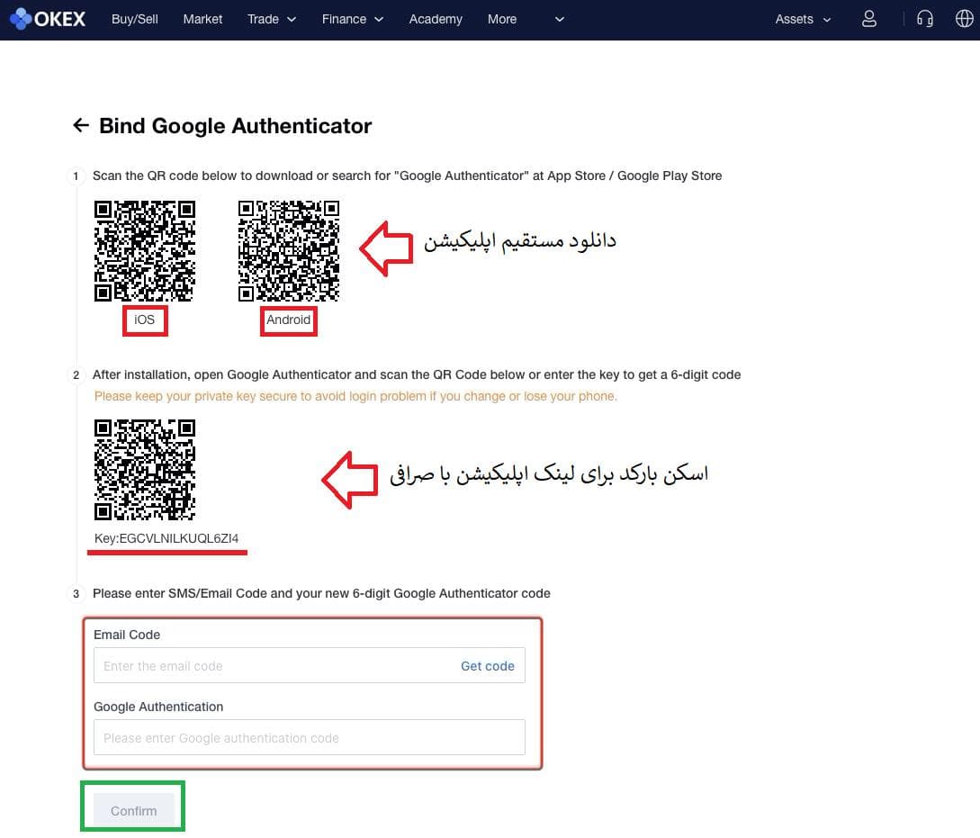Expand the chevron after More
The width and height of the screenshot is (980, 838).
[x=560, y=20]
